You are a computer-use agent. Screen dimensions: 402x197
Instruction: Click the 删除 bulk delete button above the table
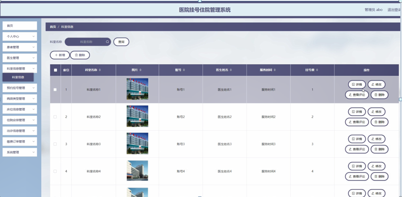click(80, 55)
